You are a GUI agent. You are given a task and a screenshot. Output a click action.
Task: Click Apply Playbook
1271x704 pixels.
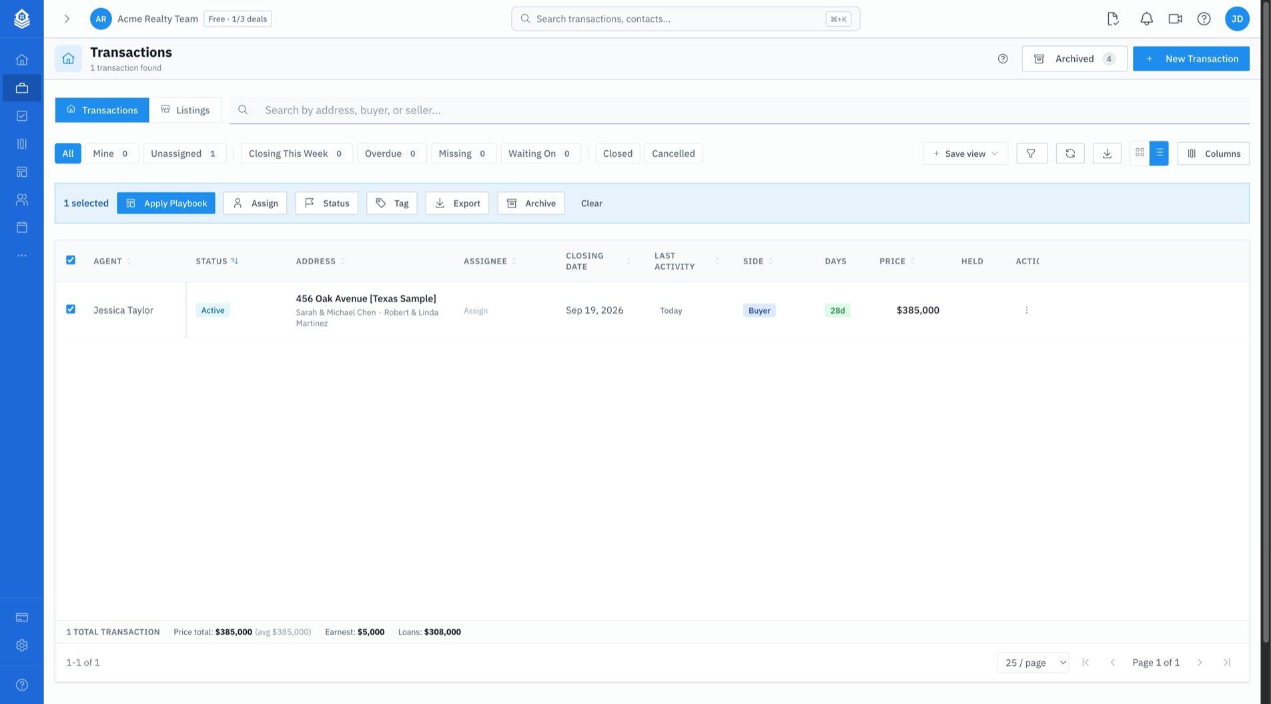coord(166,204)
